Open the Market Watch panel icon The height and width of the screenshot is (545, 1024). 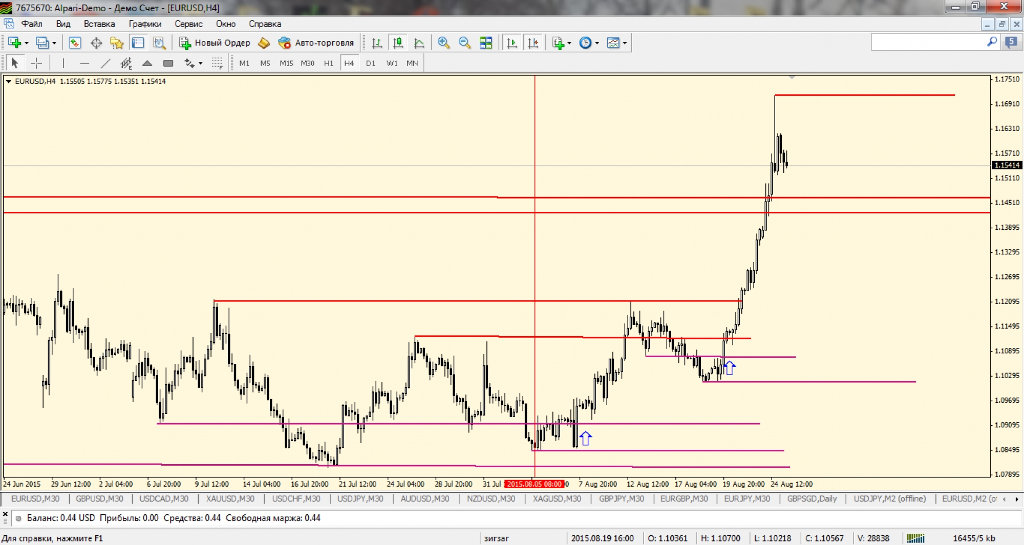pyautogui.click(x=75, y=43)
